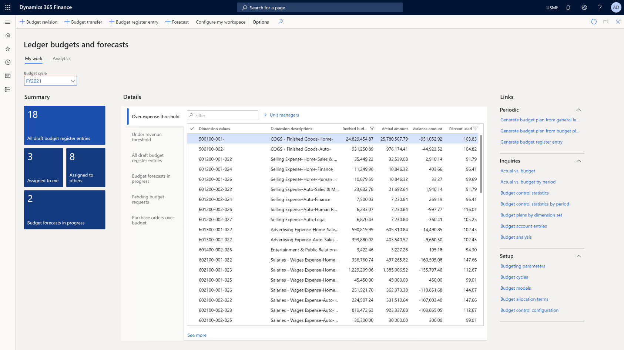Screen dimensions: 624x350
Task: Open the Budget cycle FY2021 dropdown
Action: 50,81
